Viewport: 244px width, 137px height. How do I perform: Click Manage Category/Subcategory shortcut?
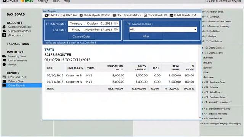pos(220,124)
